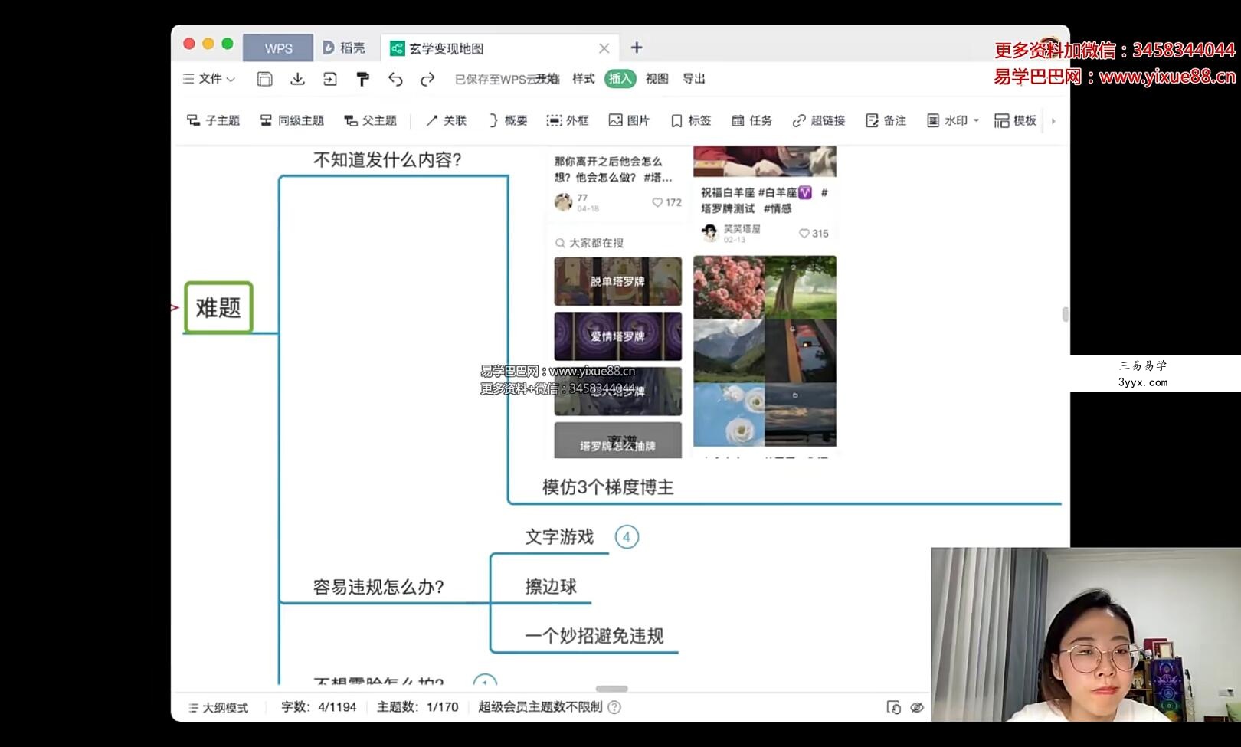Screen dimensions: 1241x747
Task: Add an 外框 boundary frame
Action: click(568, 120)
